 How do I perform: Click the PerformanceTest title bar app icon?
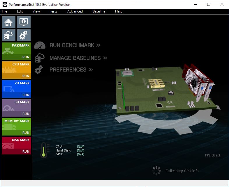point(5,5)
